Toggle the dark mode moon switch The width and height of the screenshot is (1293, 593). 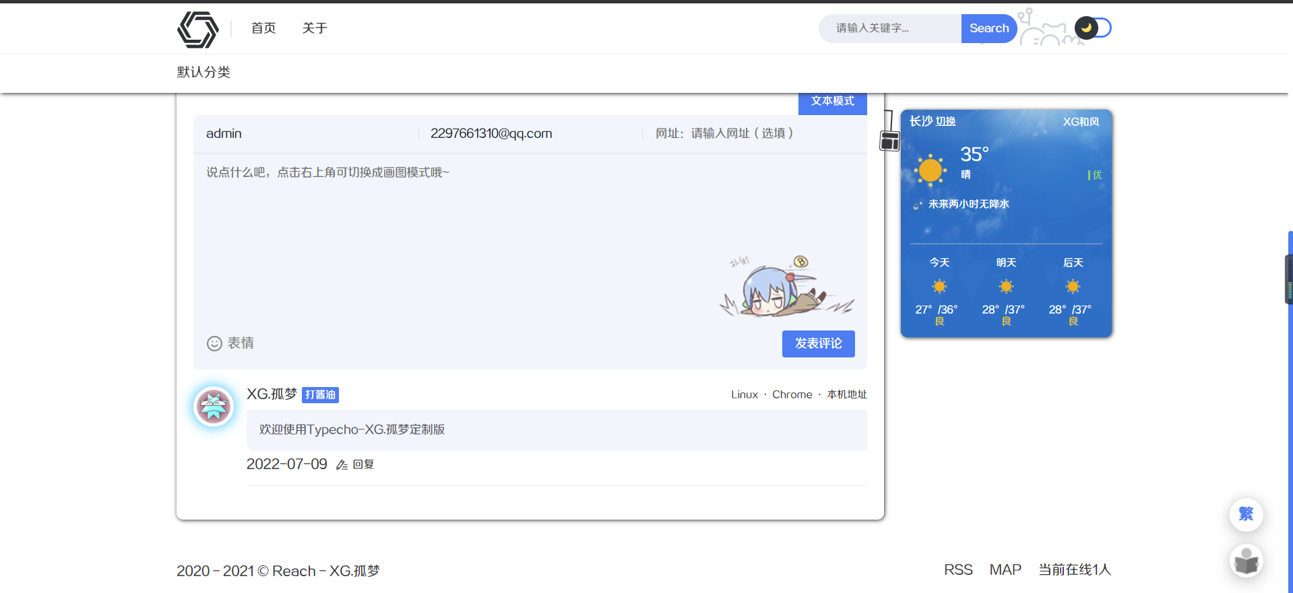[x=1093, y=28]
